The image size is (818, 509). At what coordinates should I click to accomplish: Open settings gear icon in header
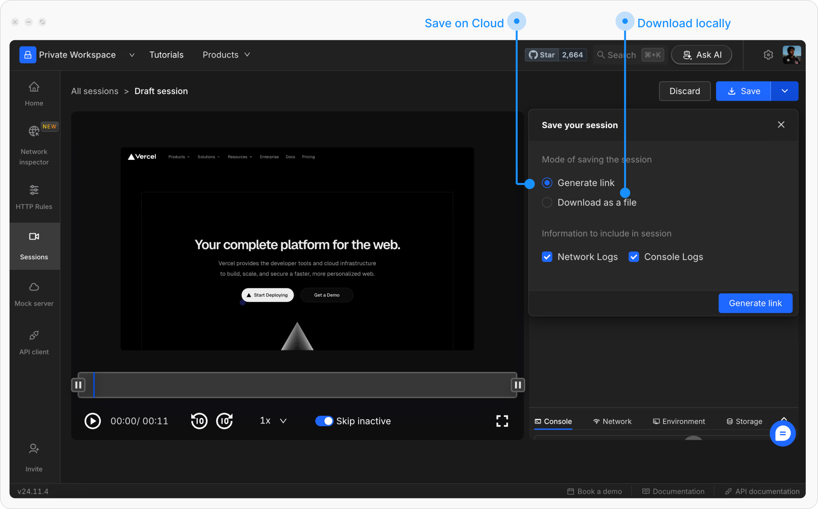click(x=768, y=55)
